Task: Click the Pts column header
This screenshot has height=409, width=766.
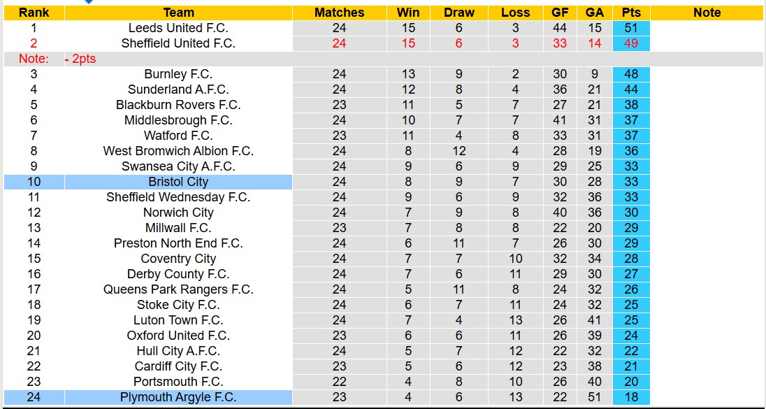Action: pos(631,13)
